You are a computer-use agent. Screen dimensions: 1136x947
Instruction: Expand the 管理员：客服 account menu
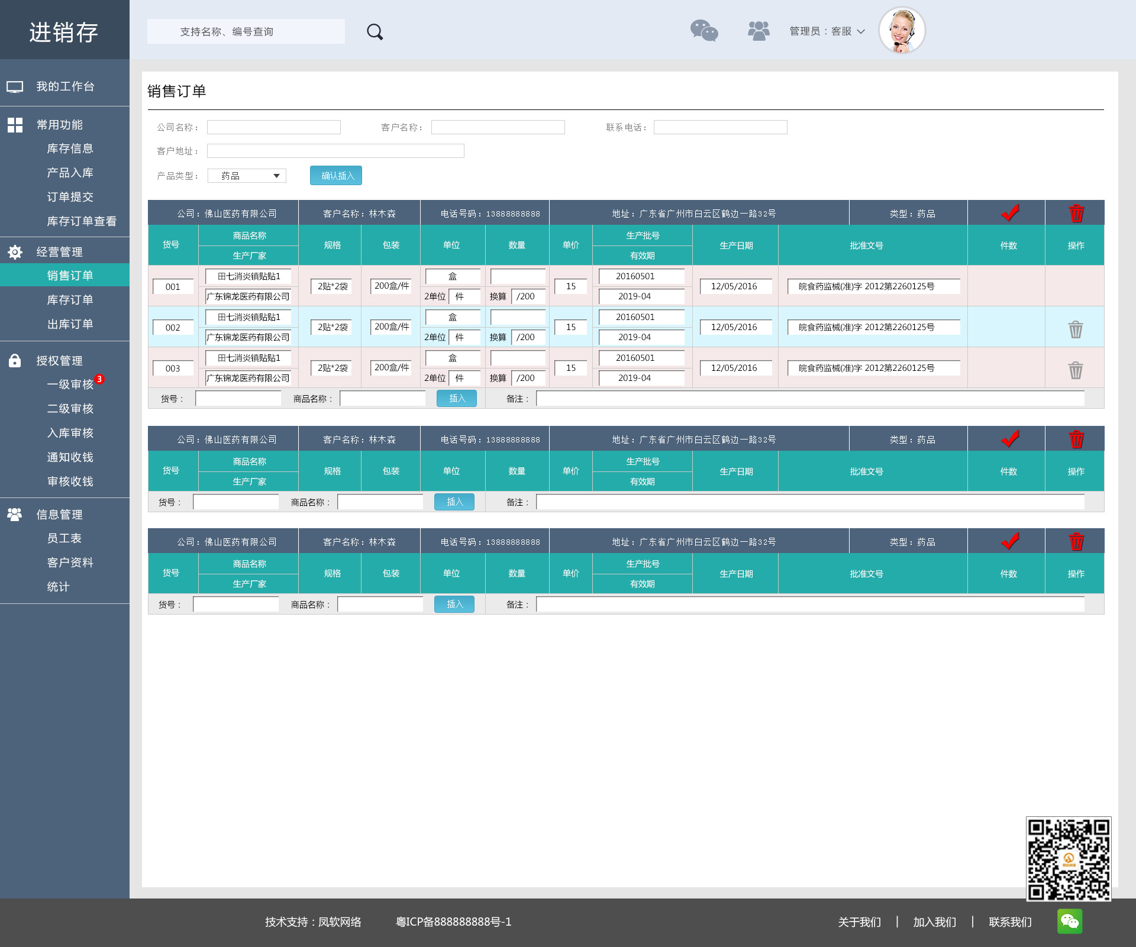point(827,31)
